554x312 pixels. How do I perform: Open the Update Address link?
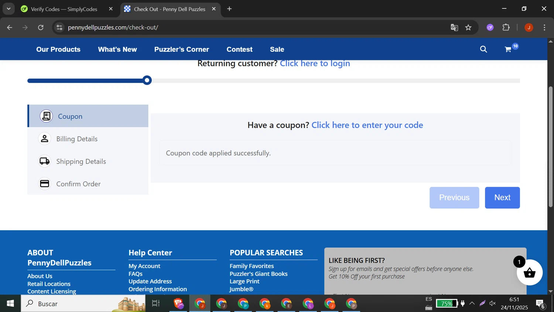click(150, 281)
